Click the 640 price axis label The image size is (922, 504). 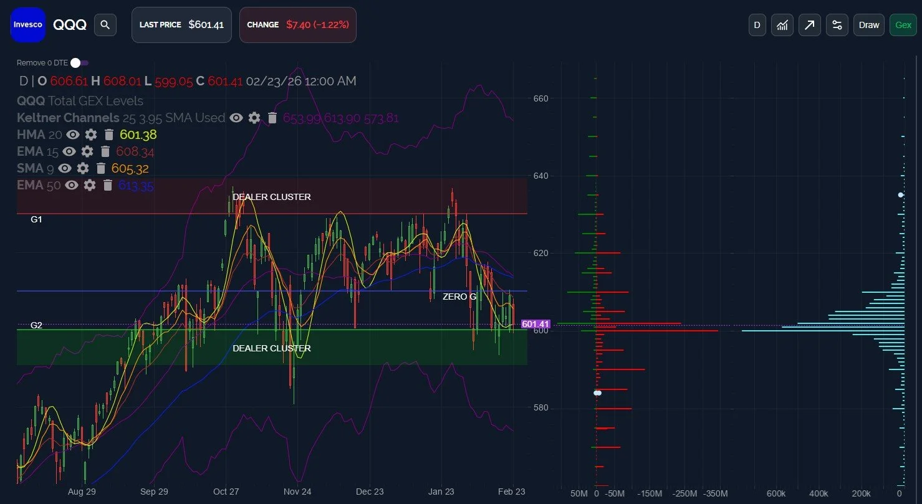pyautogui.click(x=540, y=176)
